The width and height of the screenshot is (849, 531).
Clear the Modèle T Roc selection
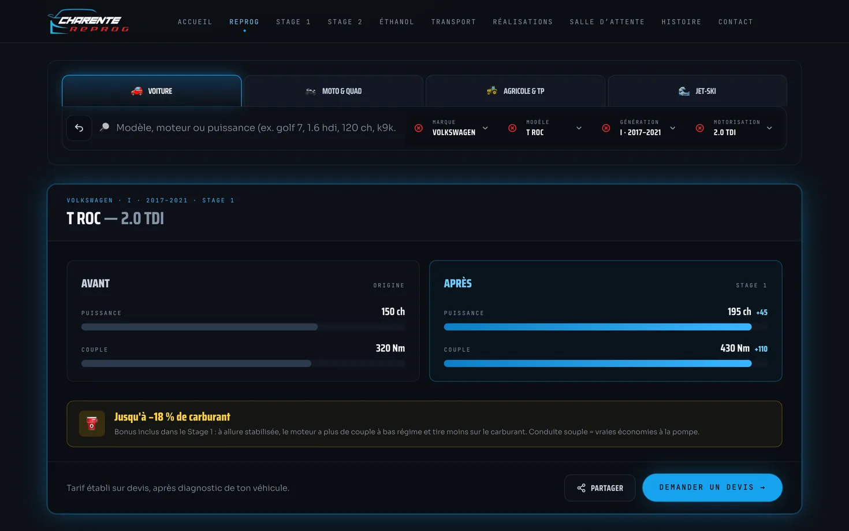tap(512, 128)
